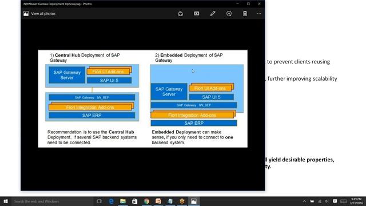366x206 pixels.
Task: Click Fiori UI Add-ons box in Embedded diagram
Action: click(211, 88)
